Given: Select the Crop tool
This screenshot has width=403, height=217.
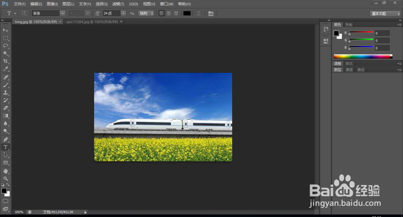Looking at the screenshot, I should tap(5, 61).
